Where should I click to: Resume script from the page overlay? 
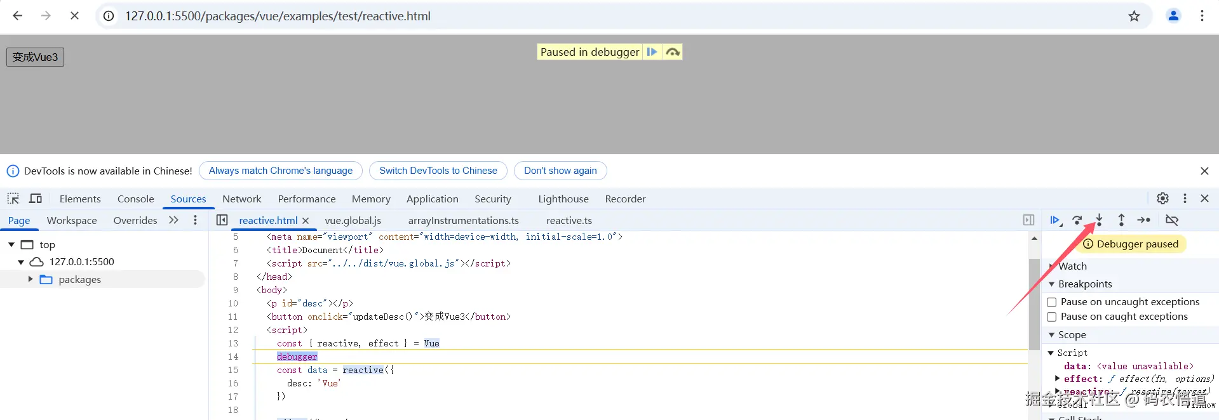[x=652, y=52]
